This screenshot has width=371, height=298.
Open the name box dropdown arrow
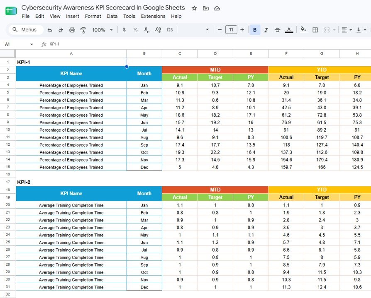[32, 44]
